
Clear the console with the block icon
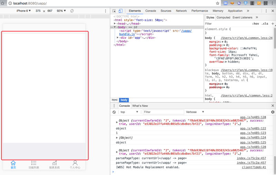(x=114, y=112)
